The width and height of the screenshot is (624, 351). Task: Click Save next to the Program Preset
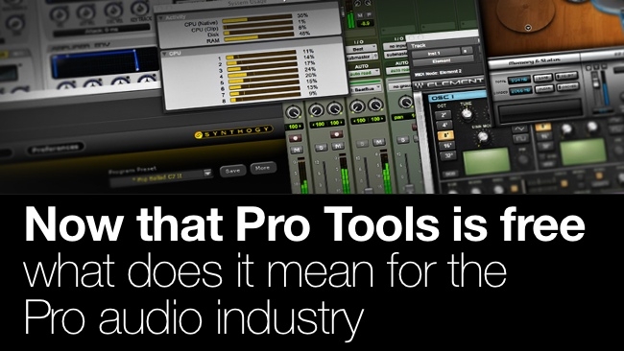click(x=233, y=170)
